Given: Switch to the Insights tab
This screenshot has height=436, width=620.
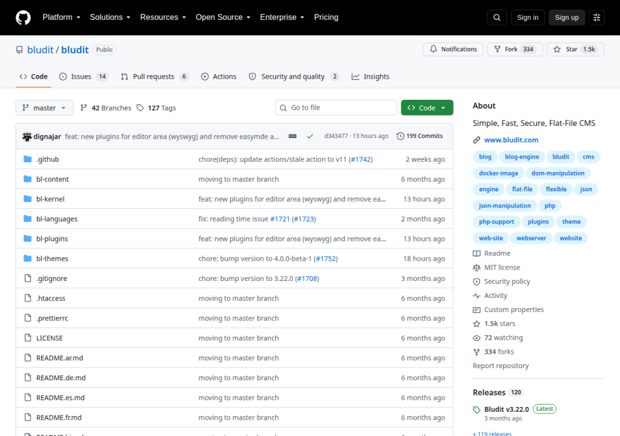Looking at the screenshot, I should [x=371, y=77].
